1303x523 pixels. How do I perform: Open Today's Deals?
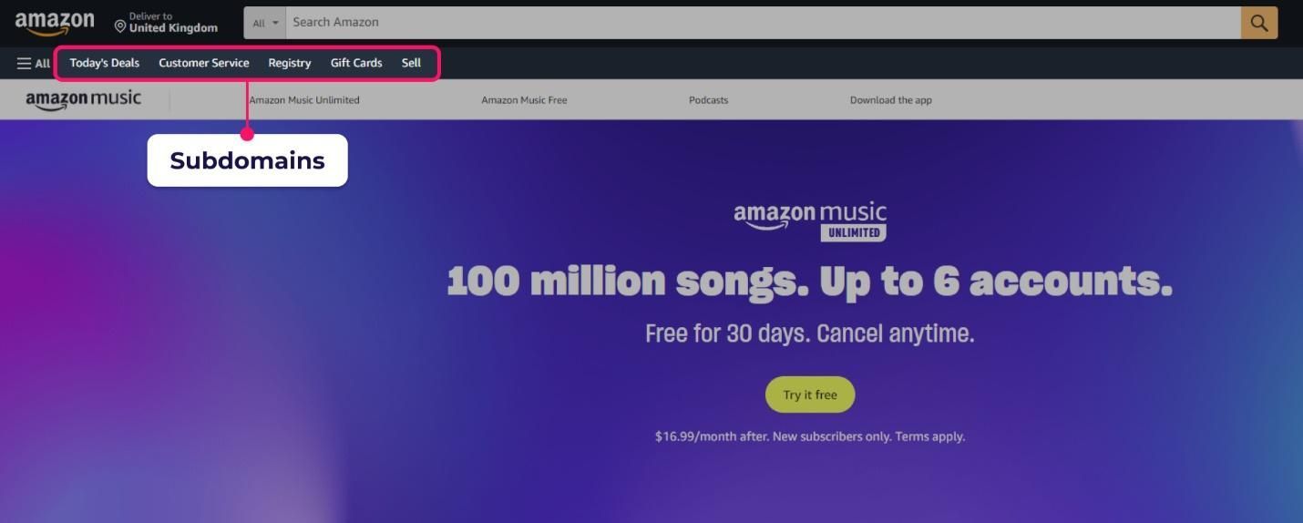pos(105,63)
